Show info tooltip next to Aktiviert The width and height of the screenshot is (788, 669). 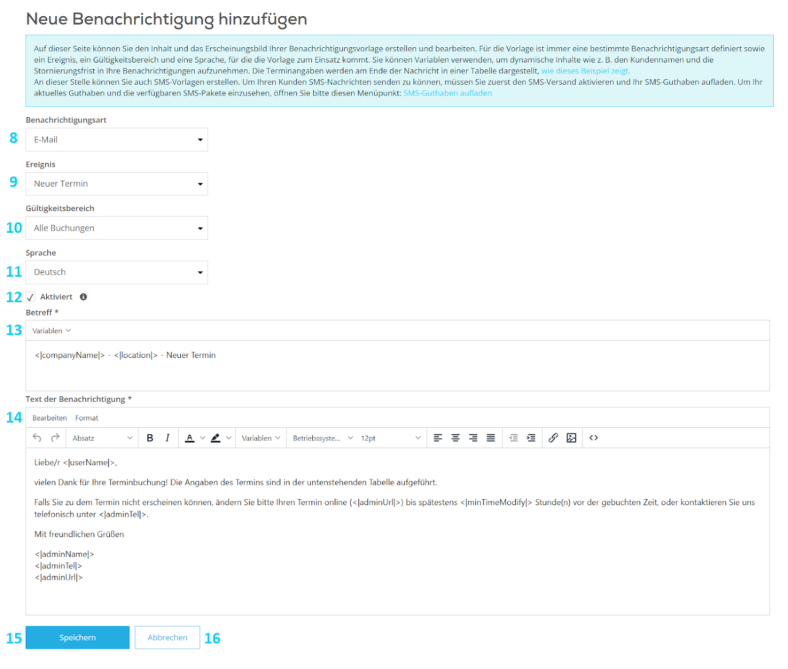83,297
